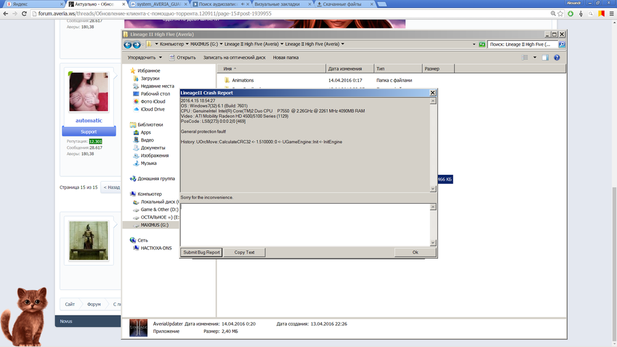This screenshot has height=347, width=617.
Task: Expand the view options dropdown arrow
Action: tap(534, 57)
